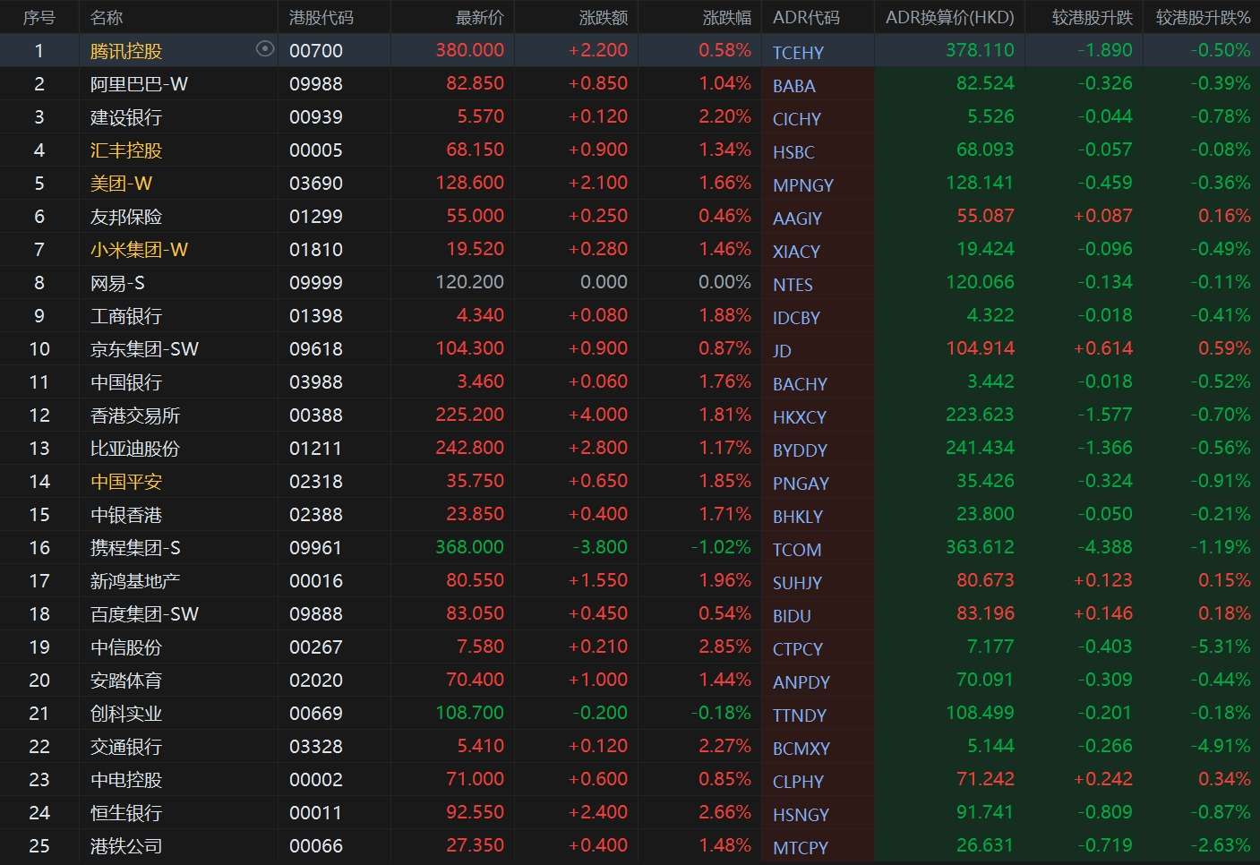
Task: Click the AAGIY ADR code
Action: click(x=797, y=218)
